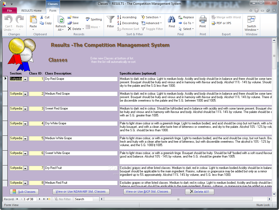Image resolution: width=279 pixels, height=210 pixels.
Task: View or Use NZAWABF Std. Classes
Action: point(81,191)
